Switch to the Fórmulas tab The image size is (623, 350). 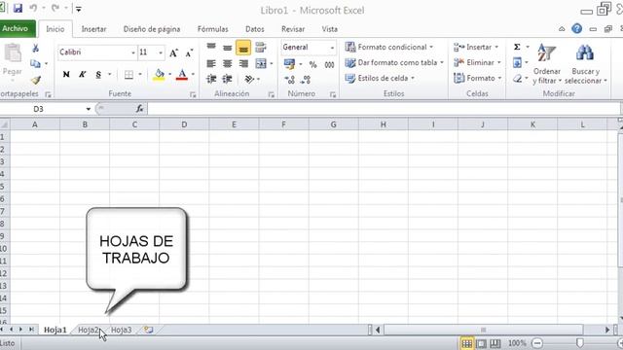point(213,29)
